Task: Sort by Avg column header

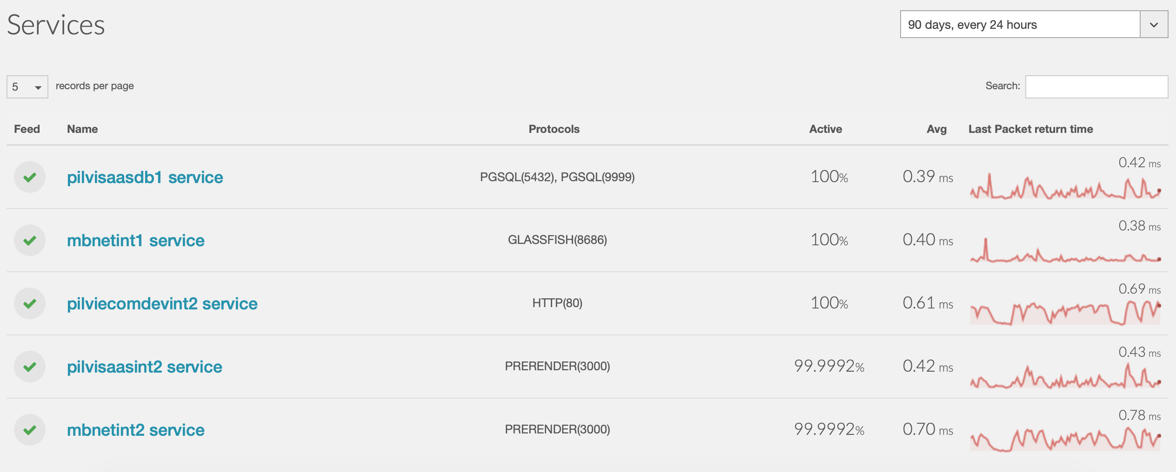Action: coord(936,129)
